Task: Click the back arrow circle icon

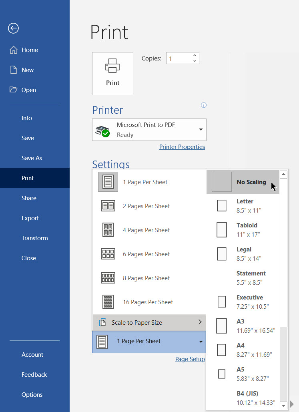Action: tap(13, 28)
